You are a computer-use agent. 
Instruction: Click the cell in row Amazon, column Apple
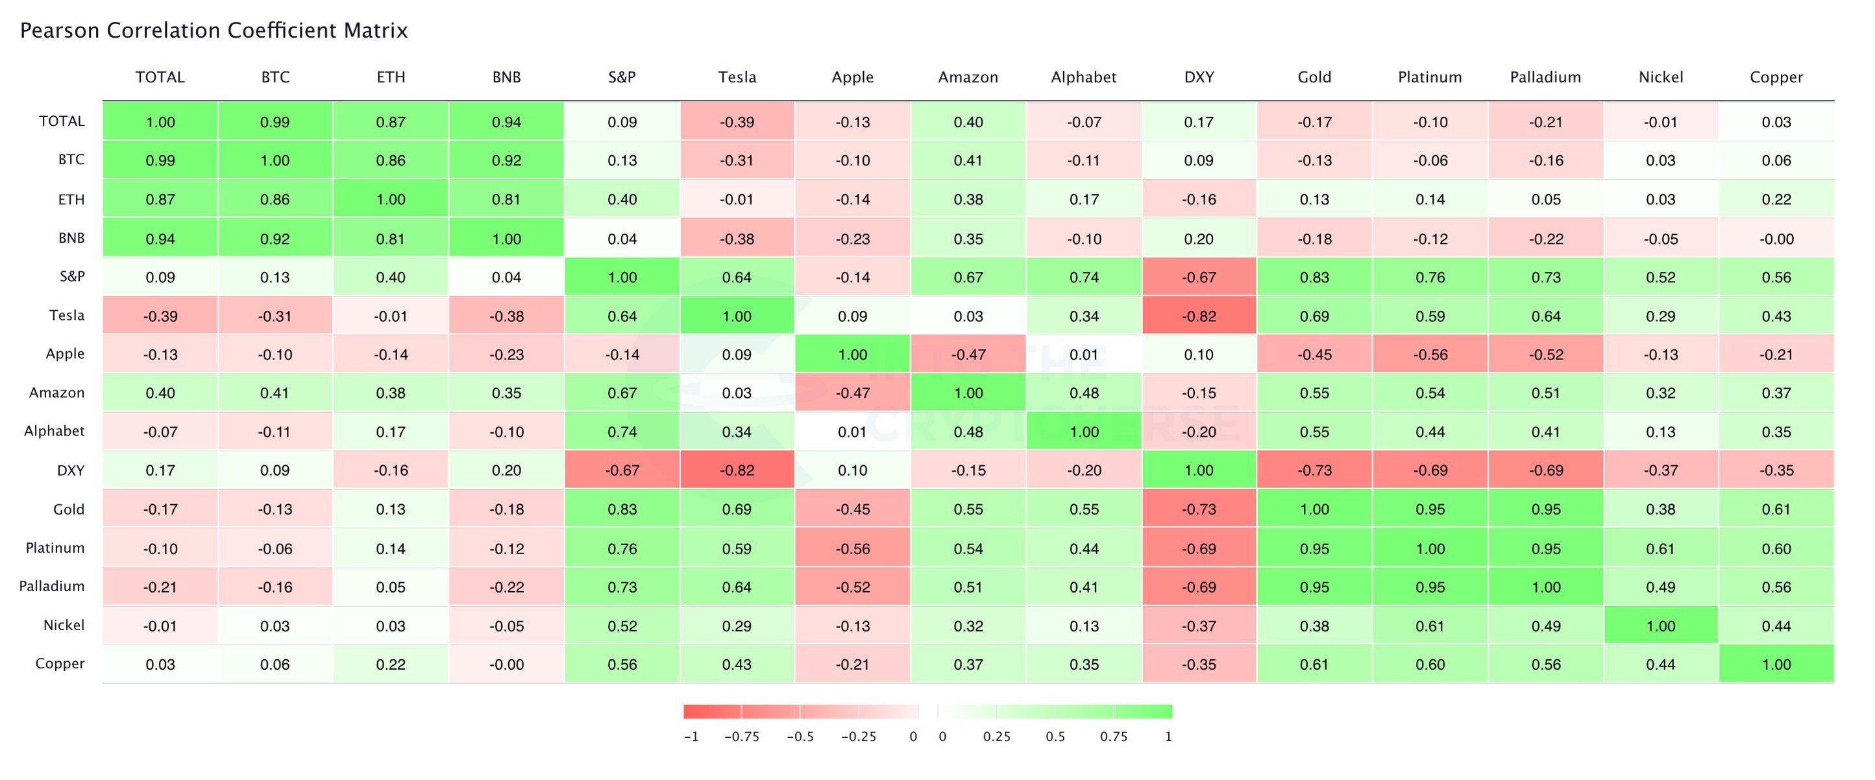[852, 393]
